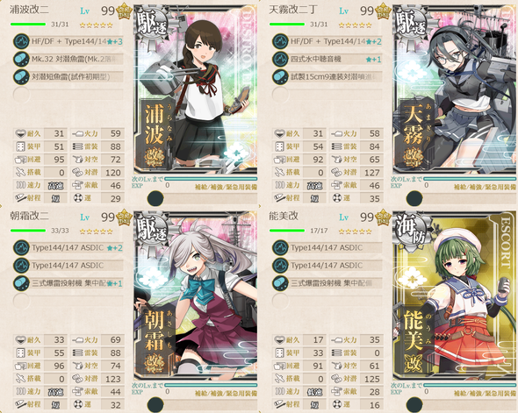Click the sonar icon beside 四式水中聴音機
This screenshot has width=518, height=413.
[280, 59]
